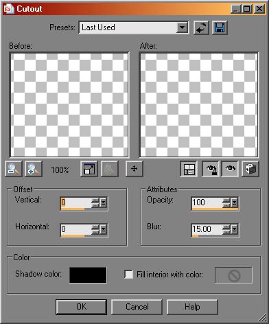Image resolution: width=269 pixels, height=324 pixels.
Task: Toggle show/hide previews button
Action: (189, 169)
